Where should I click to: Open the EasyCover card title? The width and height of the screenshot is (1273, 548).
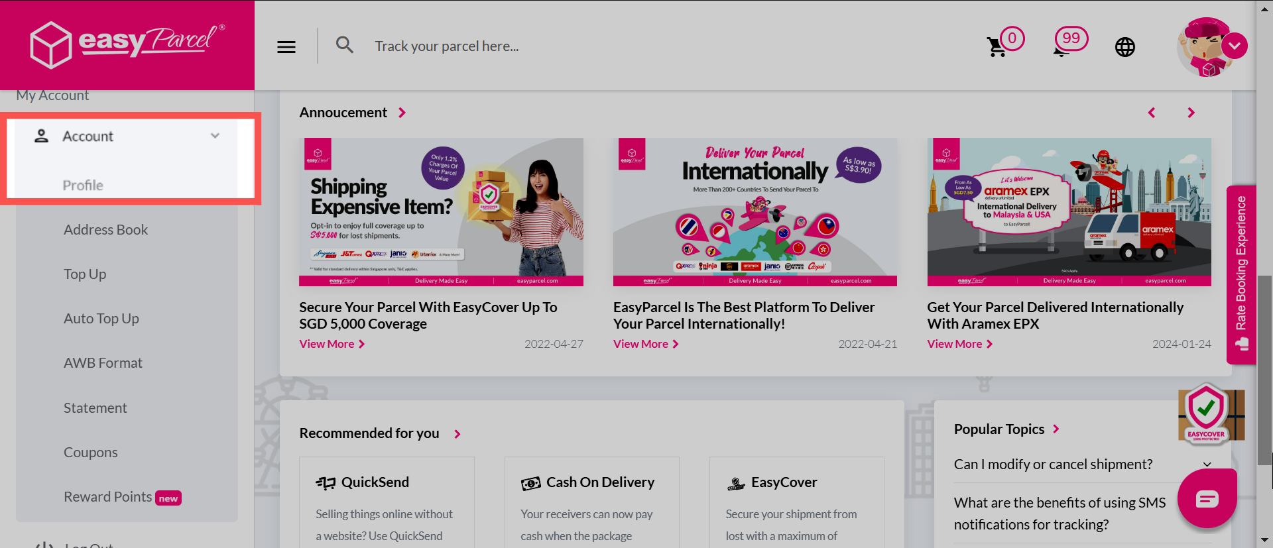[x=784, y=482]
